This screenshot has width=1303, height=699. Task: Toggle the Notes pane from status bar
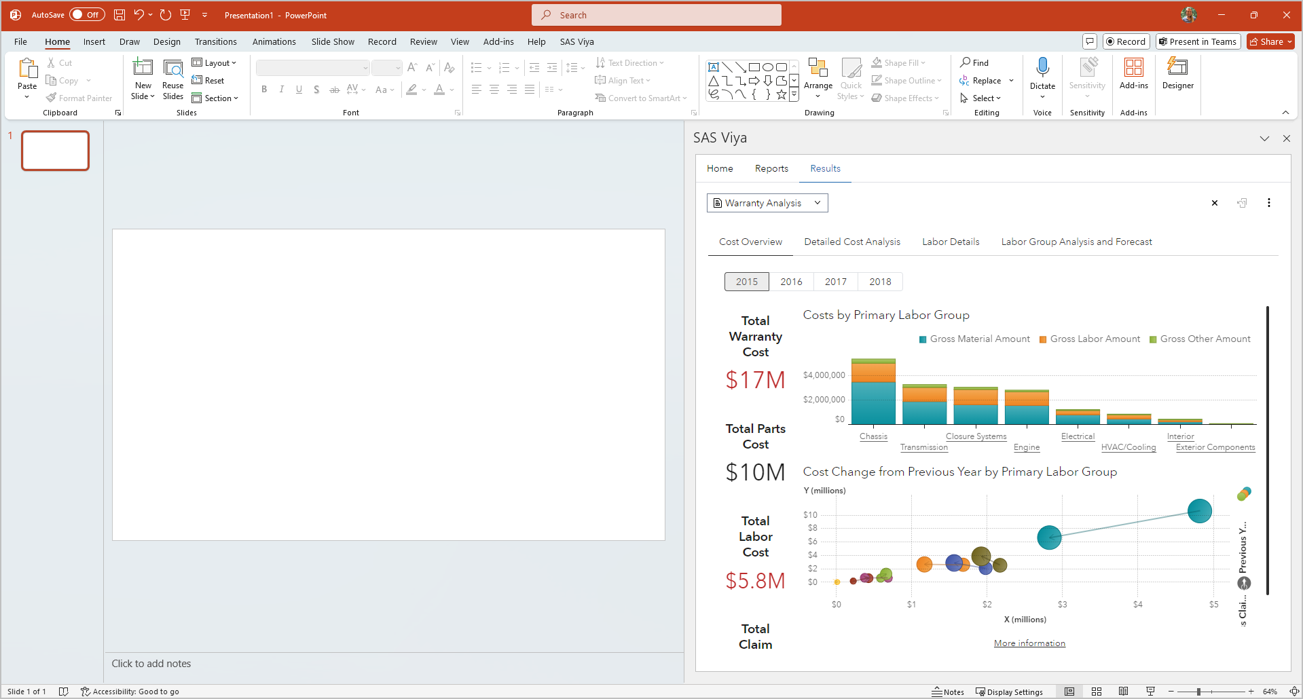pyautogui.click(x=949, y=692)
